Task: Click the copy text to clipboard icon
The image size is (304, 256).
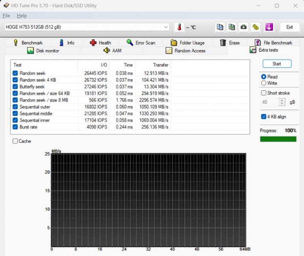Action: 220,27
